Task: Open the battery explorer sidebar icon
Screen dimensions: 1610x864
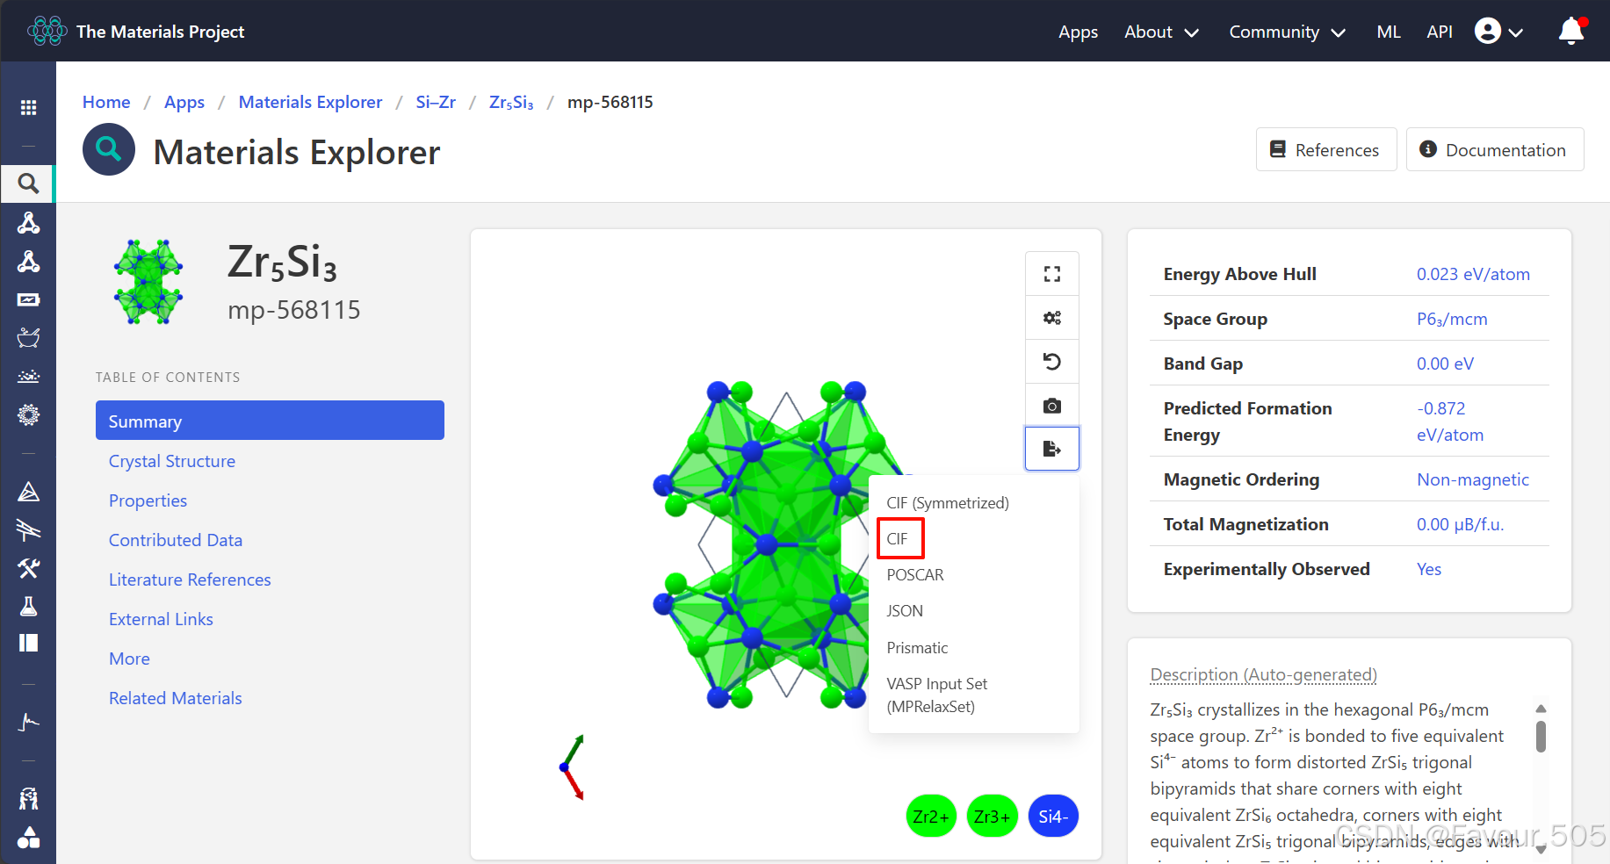Action: pos(28,299)
